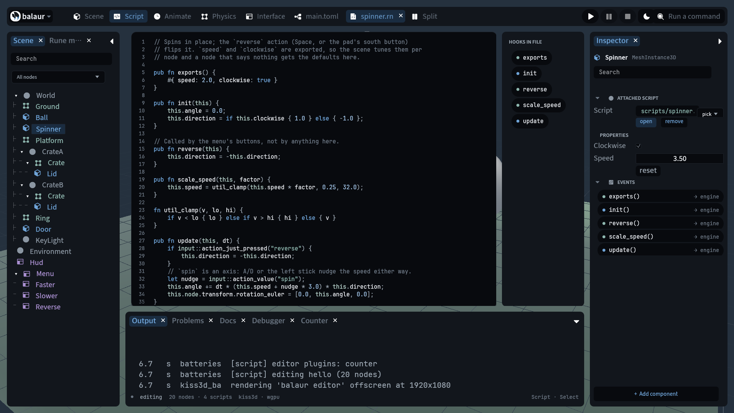The height and width of the screenshot is (413, 734).
Task: Switch to the Animate workspace tab
Action: pyautogui.click(x=172, y=16)
